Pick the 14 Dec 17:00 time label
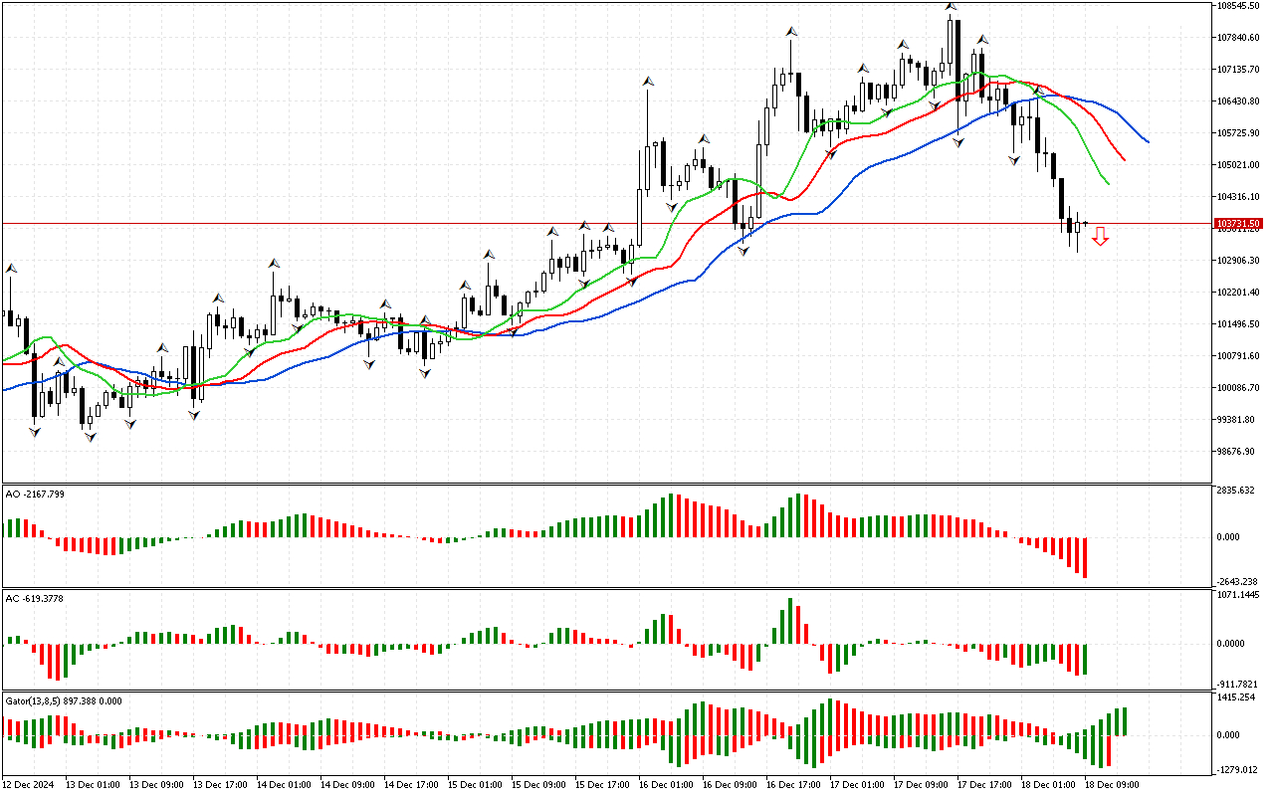 click(x=412, y=785)
